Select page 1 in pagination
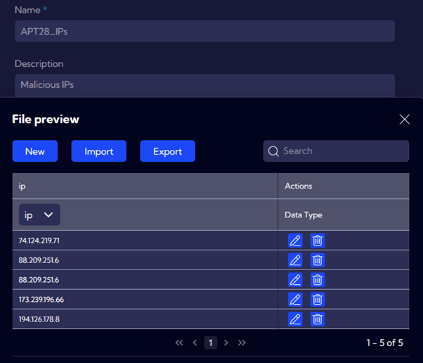Image resolution: width=423 pixels, height=363 pixels. [x=211, y=343]
